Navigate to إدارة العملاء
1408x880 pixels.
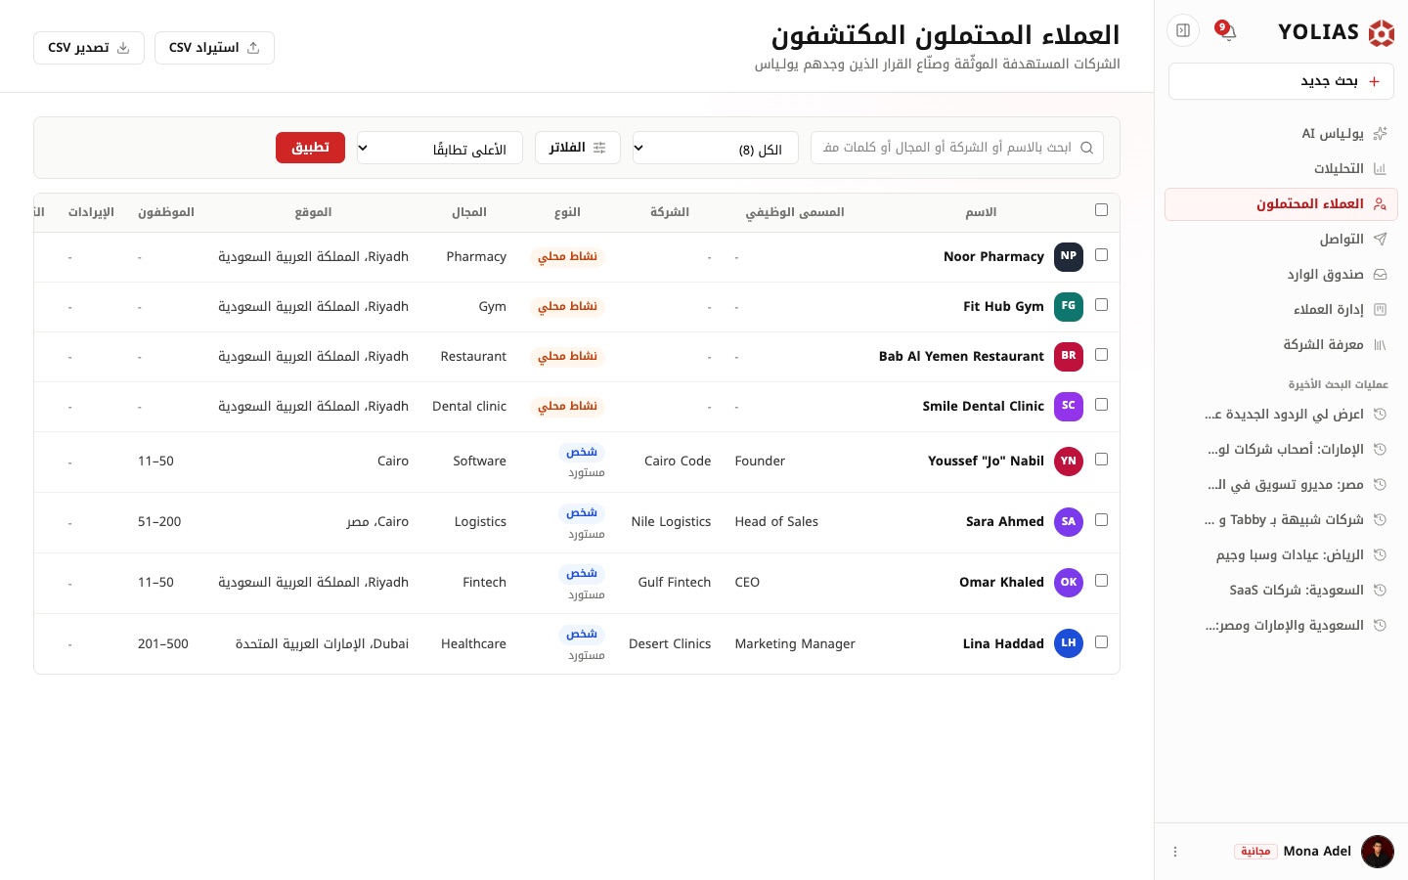[1281, 309]
